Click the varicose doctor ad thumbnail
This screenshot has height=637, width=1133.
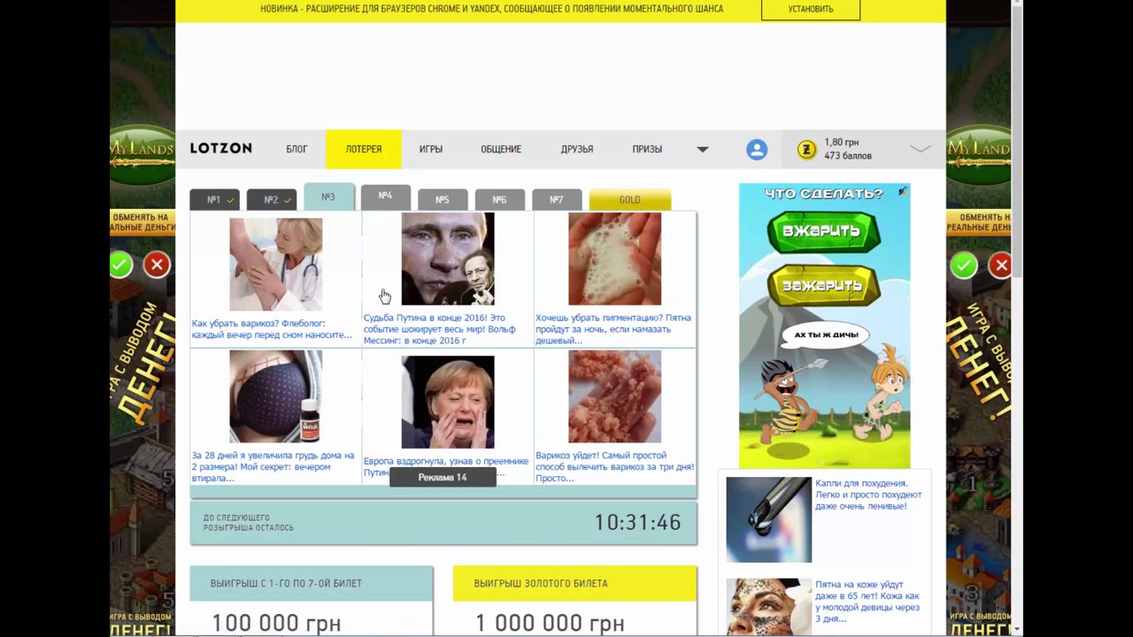(x=276, y=265)
